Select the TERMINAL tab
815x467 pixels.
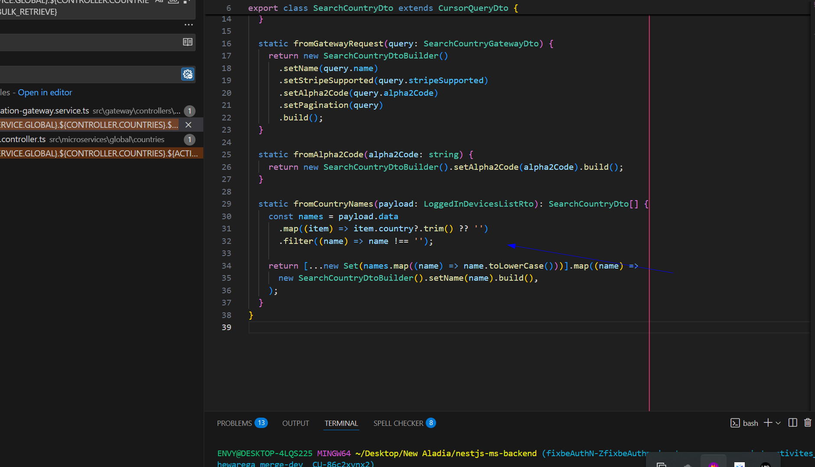click(x=341, y=423)
